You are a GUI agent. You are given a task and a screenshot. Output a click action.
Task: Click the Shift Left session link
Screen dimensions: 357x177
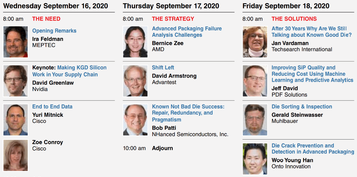point(163,67)
